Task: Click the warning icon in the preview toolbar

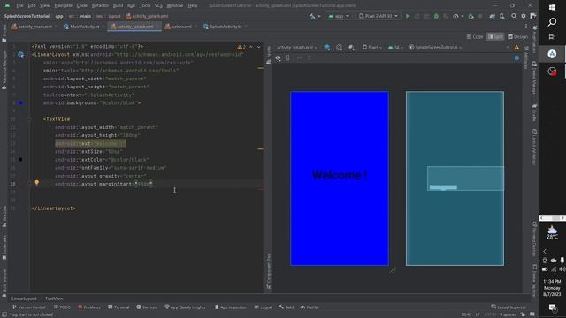Action: [x=516, y=47]
